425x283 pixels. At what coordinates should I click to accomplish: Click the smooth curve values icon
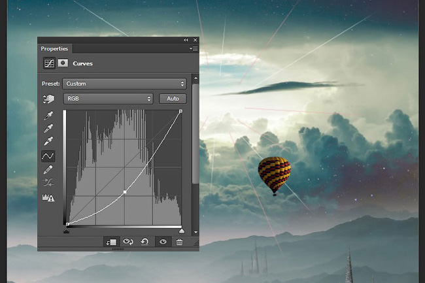pos(48,182)
